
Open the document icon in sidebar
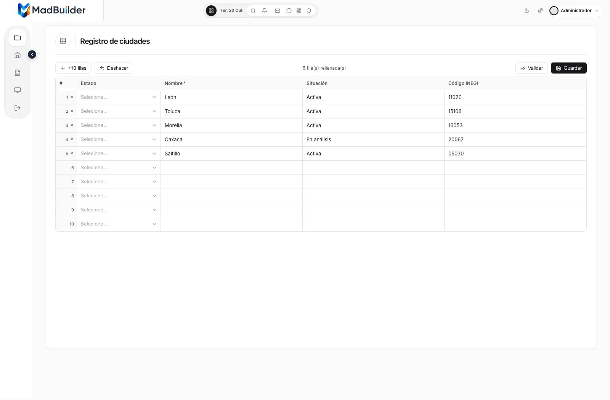point(18,73)
